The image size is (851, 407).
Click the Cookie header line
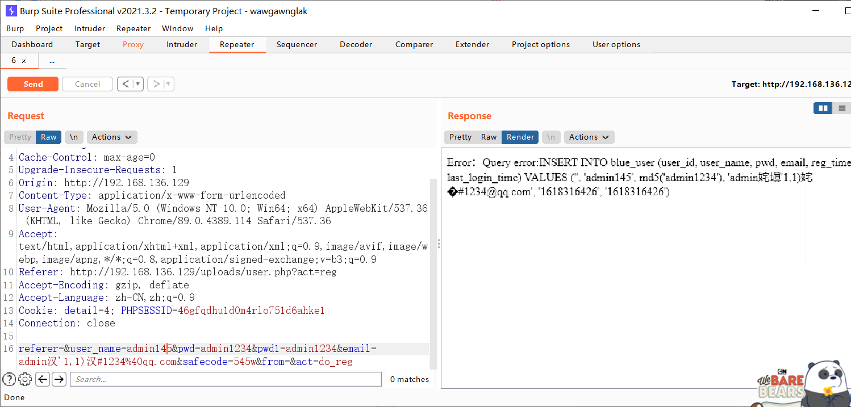(x=172, y=311)
